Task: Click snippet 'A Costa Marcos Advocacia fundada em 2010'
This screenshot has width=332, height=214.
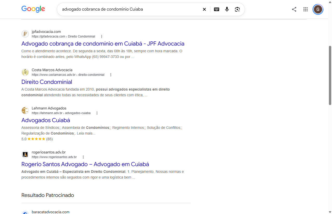Action: point(58,89)
